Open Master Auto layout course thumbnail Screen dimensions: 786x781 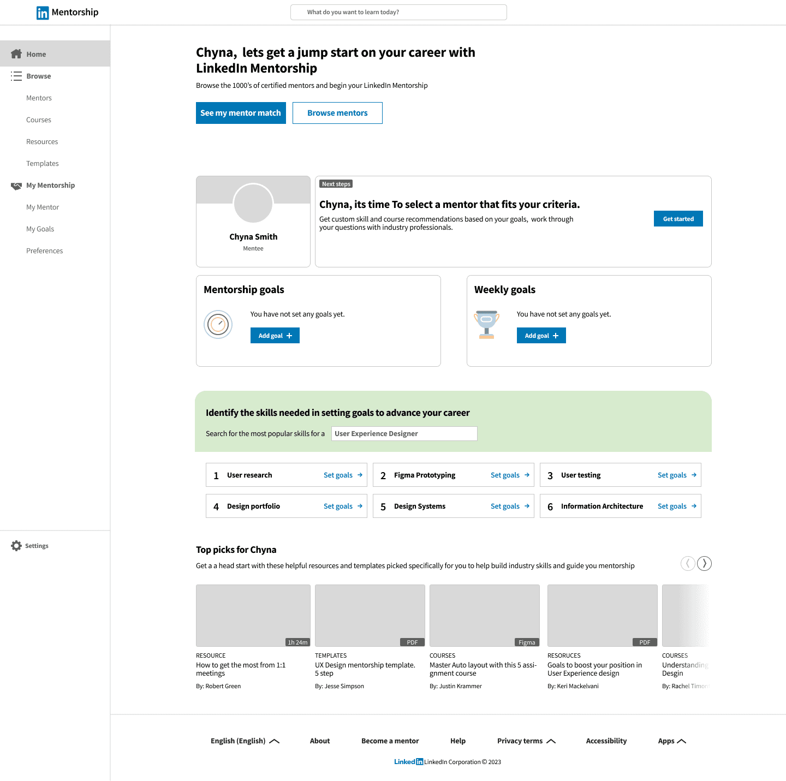pyautogui.click(x=485, y=616)
